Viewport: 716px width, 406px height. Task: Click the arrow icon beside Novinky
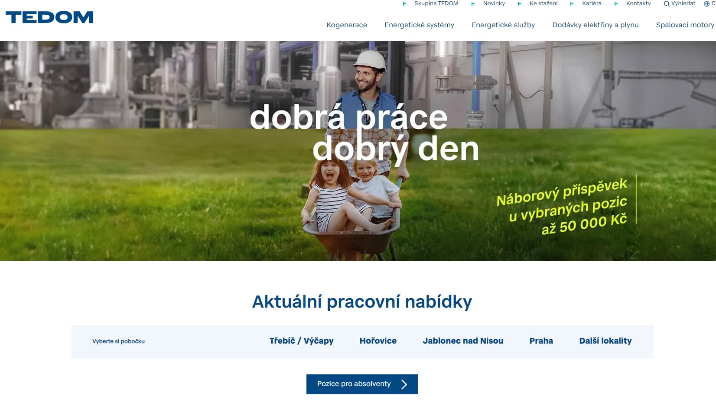coord(473,4)
